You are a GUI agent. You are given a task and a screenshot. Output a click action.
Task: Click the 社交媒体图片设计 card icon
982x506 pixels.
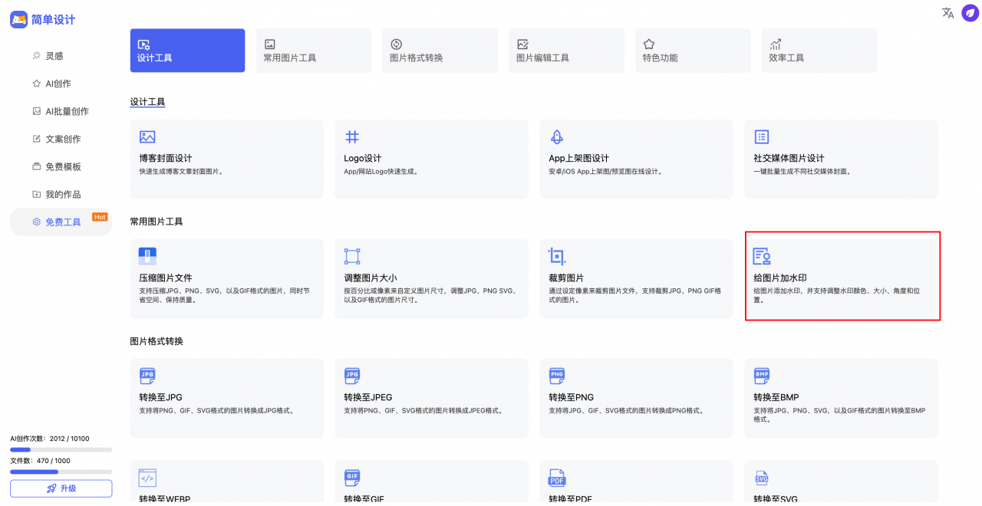762,136
